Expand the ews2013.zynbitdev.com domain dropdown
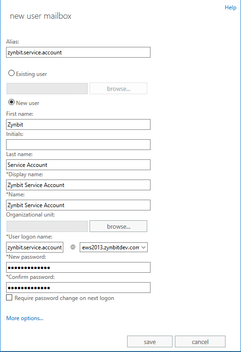The image size is (241, 352). [x=113, y=247]
